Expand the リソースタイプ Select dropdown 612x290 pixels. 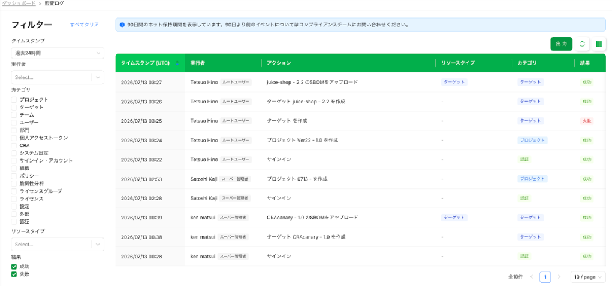[x=58, y=245]
